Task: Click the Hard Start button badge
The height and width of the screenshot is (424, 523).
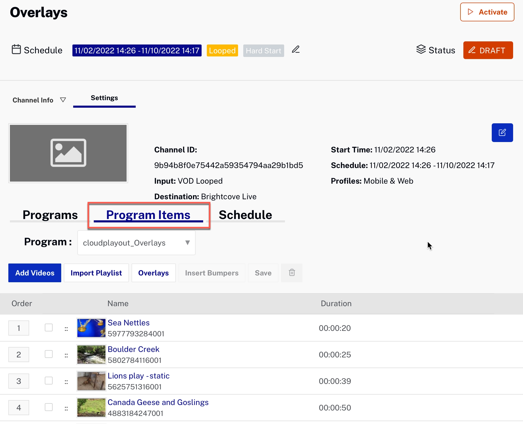Action: coord(263,51)
